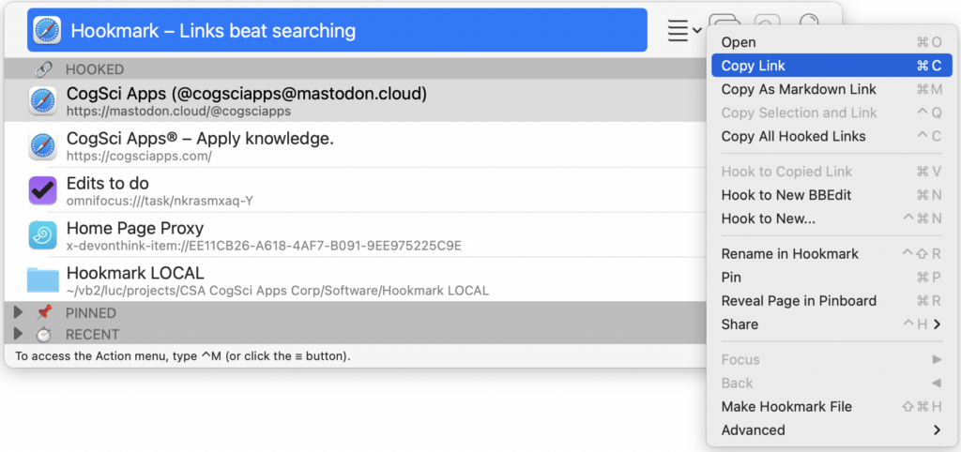The image size is (961, 452).
Task: Click the Hookmark title field
Action: click(x=357, y=31)
